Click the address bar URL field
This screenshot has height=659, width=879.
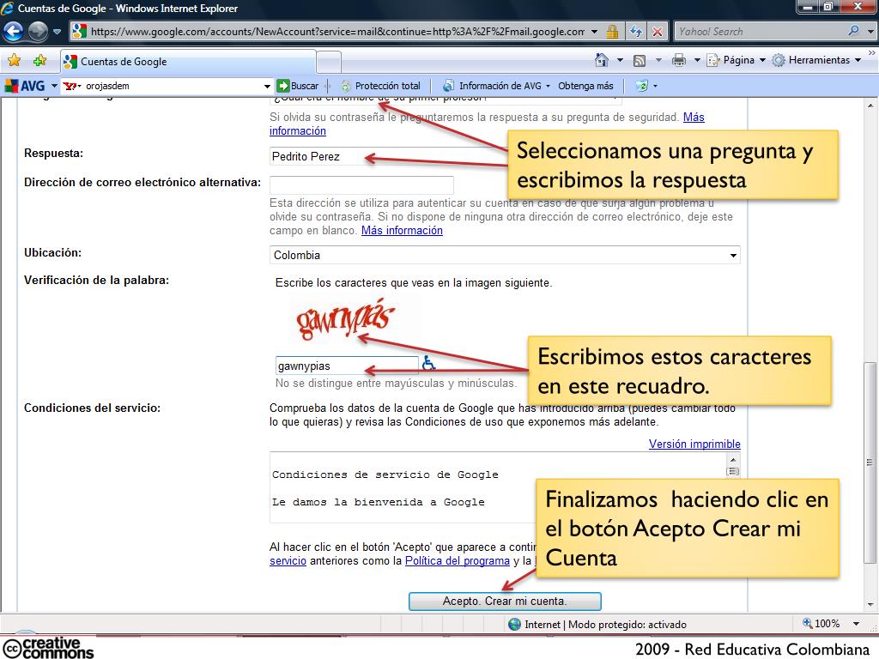pos(336,32)
